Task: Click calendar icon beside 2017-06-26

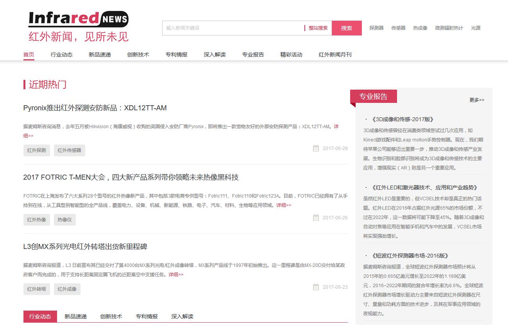Action: coord(316,217)
